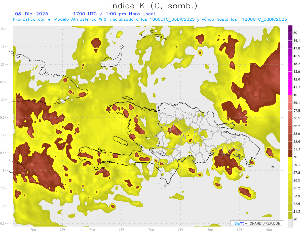The image size is (302, 233).
Task: Click colorbar value "26.5"
Action: (x=297, y=180)
